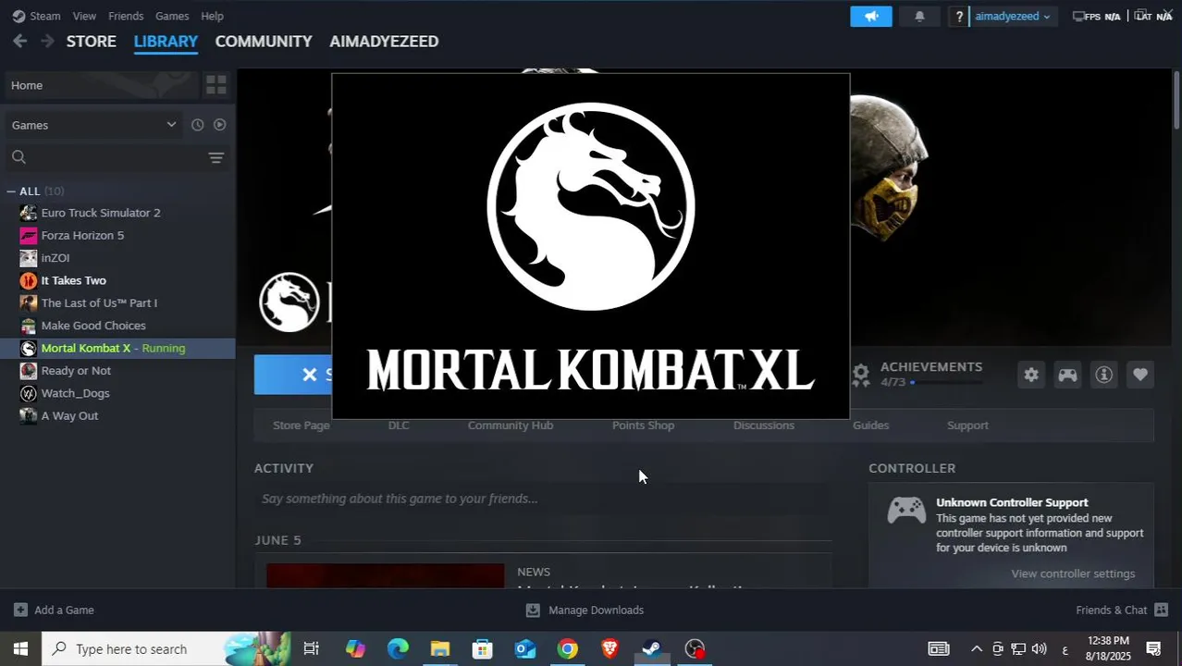Screen dimensions: 1182x666
Task: Switch to the STORE section
Action: 91,41
